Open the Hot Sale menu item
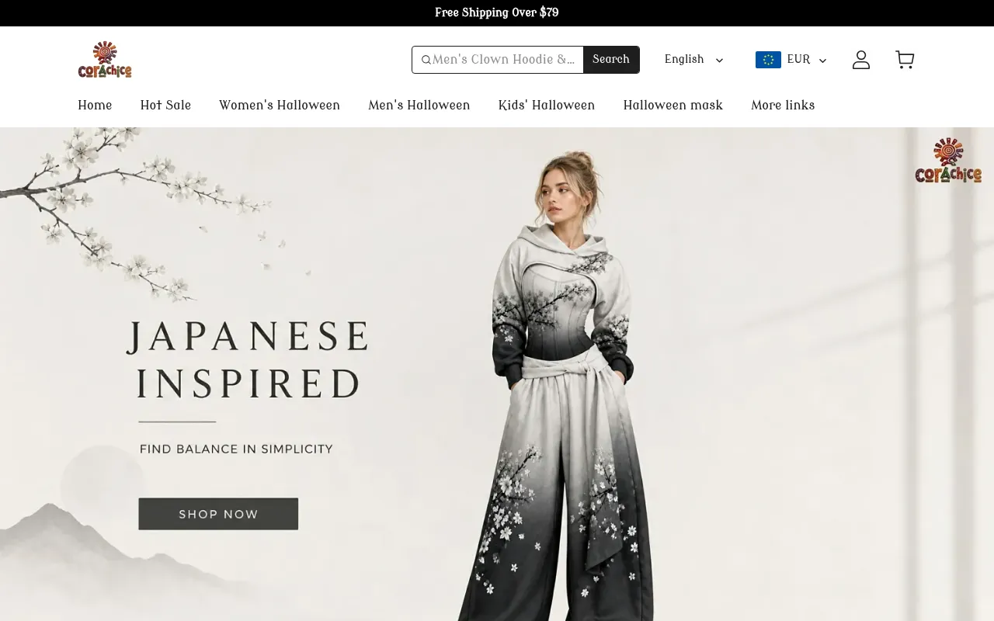This screenshot has width=994, height=621. click(x=165, y=106)
